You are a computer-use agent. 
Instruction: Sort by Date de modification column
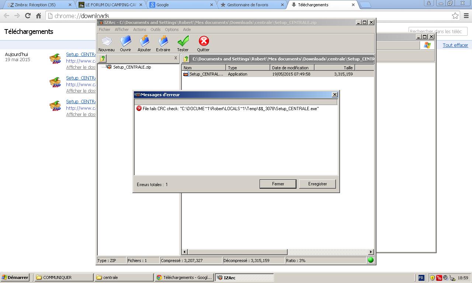292,68
